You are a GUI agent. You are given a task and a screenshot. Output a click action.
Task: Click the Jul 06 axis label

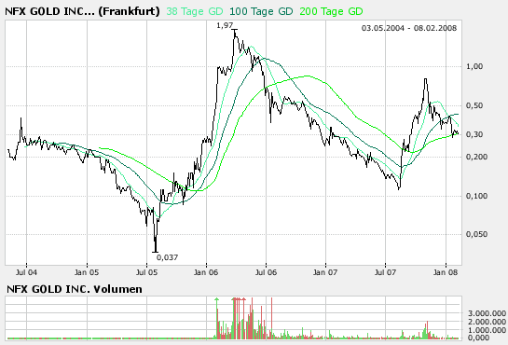click(266, 272)
